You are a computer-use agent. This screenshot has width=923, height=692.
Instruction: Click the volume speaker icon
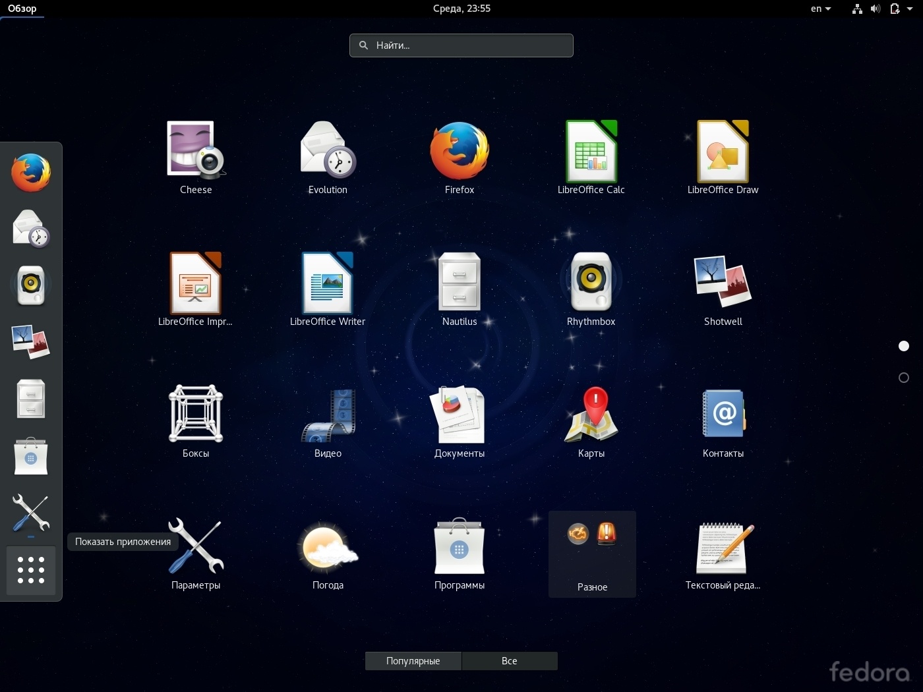click(876, 9)
